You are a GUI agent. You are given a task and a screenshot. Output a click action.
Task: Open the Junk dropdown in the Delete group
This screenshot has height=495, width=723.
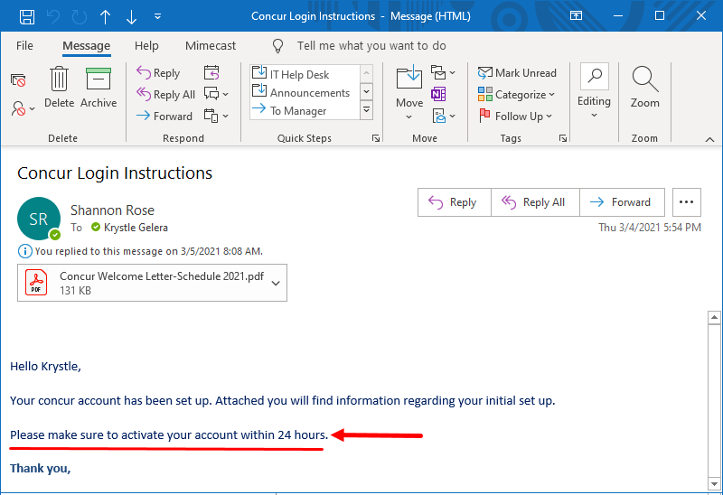pyautogui.click(x=23, y=108)
